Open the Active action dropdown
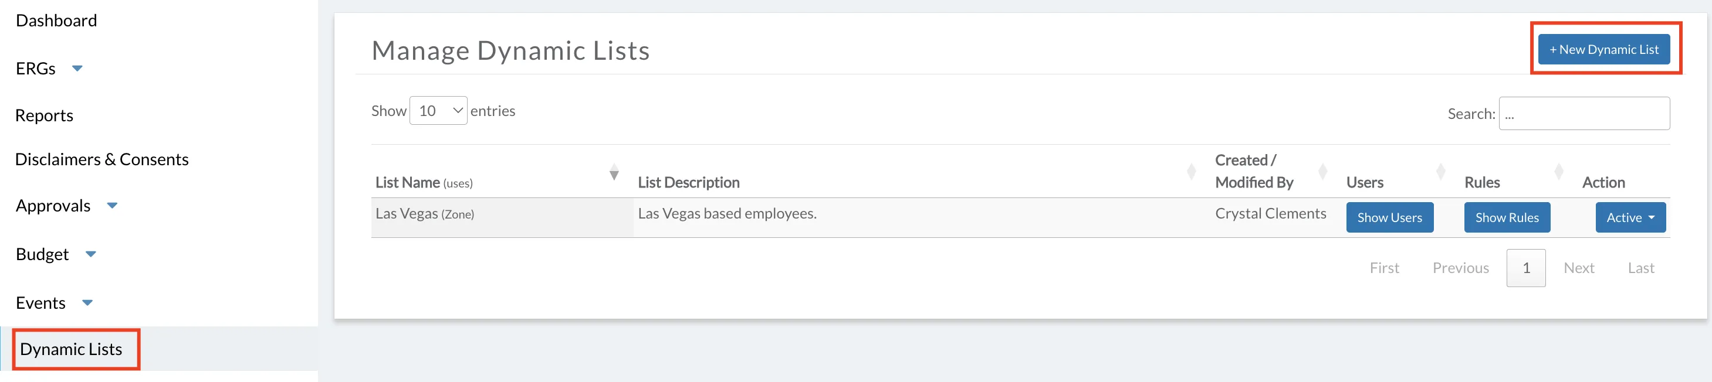The height and width of the screenshot is (382, 1712). click(x=1630, y=217)
